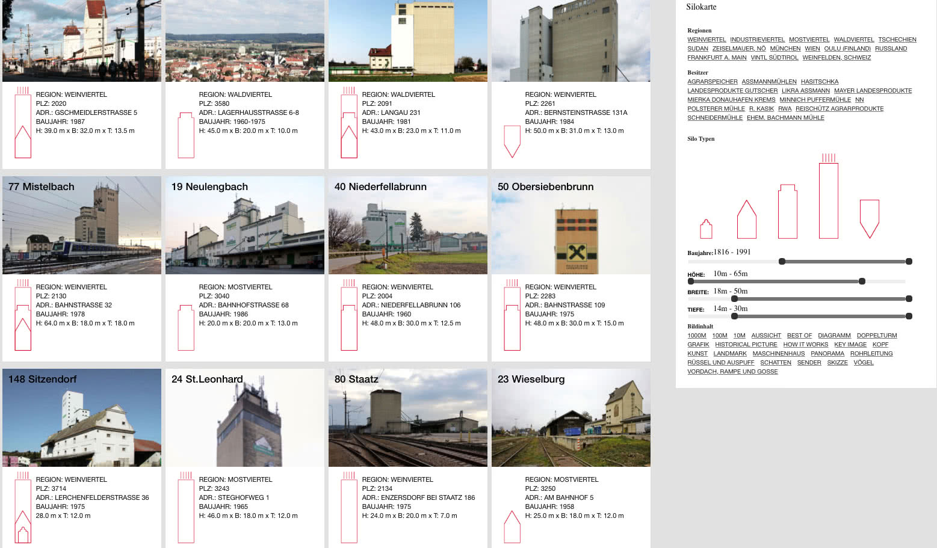Open the 77 Mistelbach silo photo

(x=82, y=225)
